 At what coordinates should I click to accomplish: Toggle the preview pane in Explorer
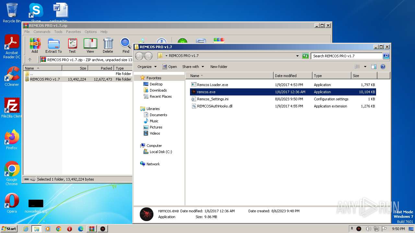(x=374, y=67)
